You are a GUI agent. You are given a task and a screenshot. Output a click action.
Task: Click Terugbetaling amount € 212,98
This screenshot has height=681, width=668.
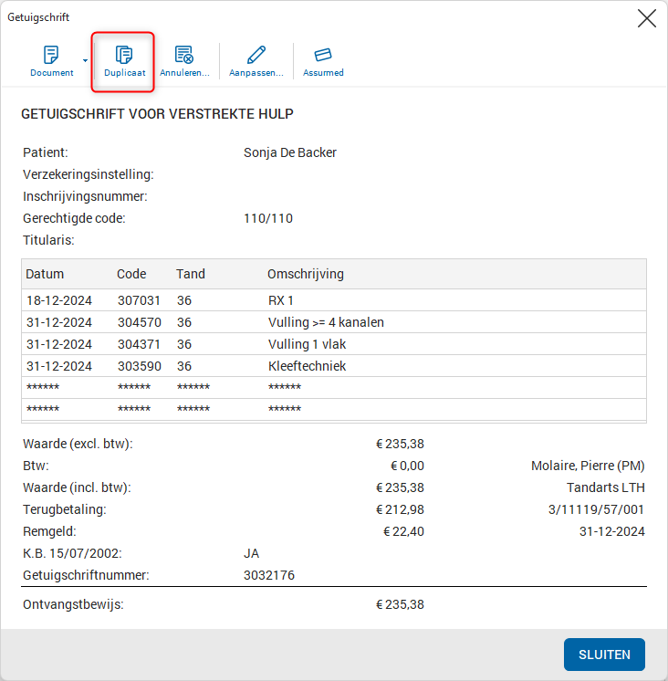(x=400, y=509)
